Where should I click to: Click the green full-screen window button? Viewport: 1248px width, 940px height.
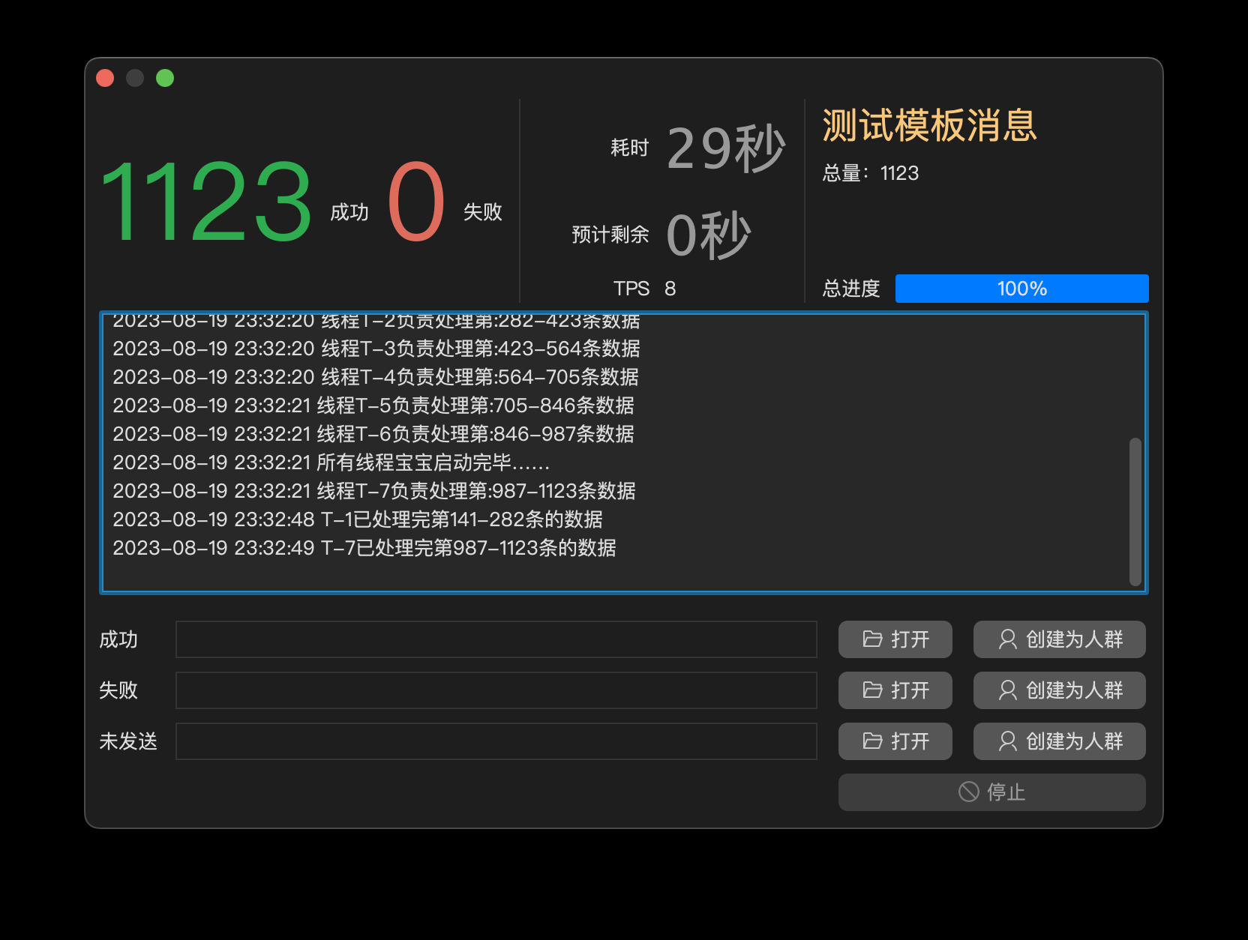[x=165, y=78]
